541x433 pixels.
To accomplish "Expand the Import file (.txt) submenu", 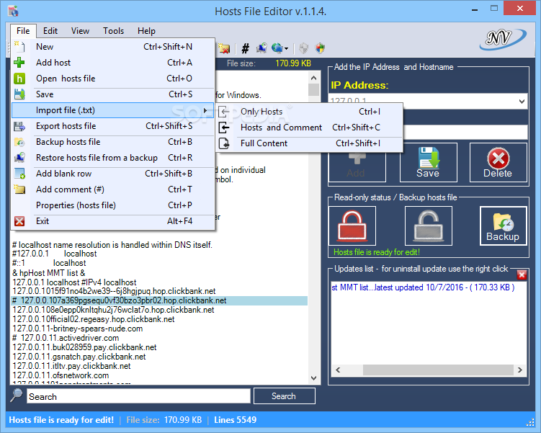I will pos(112,110).
